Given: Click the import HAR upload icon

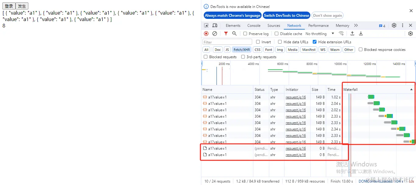Looking at the screenshot, I should click(352, 34).
